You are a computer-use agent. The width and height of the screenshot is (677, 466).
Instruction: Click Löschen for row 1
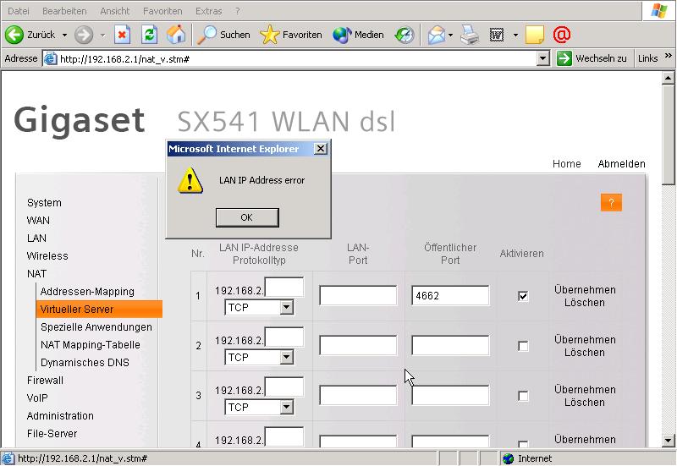(585, 303)
